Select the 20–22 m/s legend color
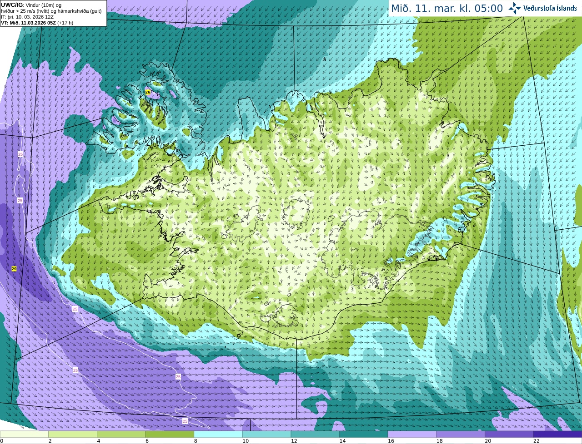Screen dimensions: 582x444 pos(509,434)
